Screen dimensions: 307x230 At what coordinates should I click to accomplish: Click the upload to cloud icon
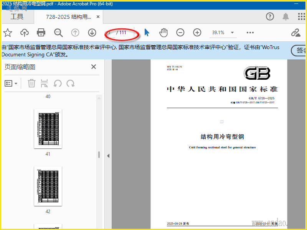(25, 33)
